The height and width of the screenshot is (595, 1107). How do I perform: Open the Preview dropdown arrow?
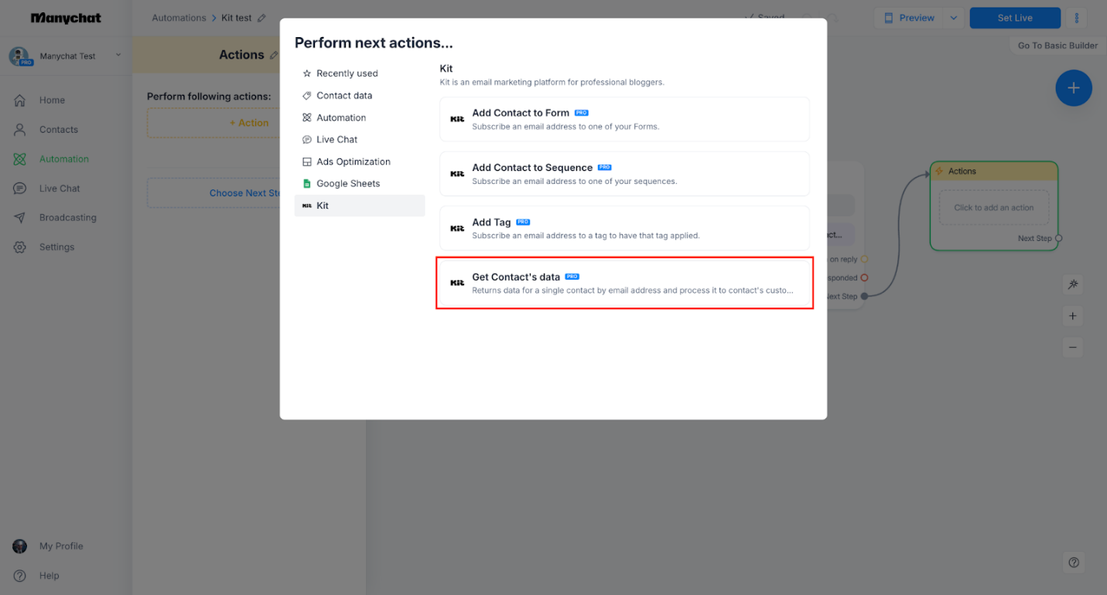coord(952,17)
